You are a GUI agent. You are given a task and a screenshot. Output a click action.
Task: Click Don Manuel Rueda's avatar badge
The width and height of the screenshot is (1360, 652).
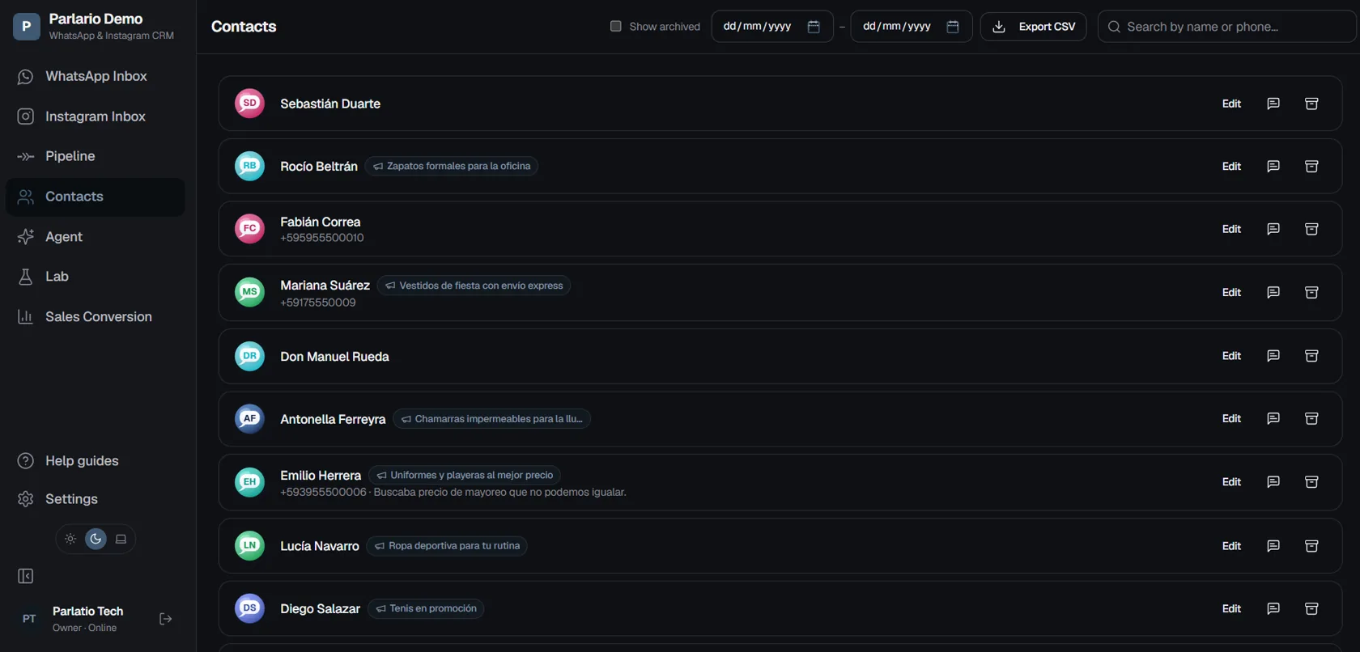249,356
